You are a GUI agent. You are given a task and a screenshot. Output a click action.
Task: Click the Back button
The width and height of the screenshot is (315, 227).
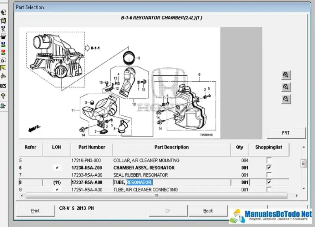pyautogui.click(x=208, y=211)
